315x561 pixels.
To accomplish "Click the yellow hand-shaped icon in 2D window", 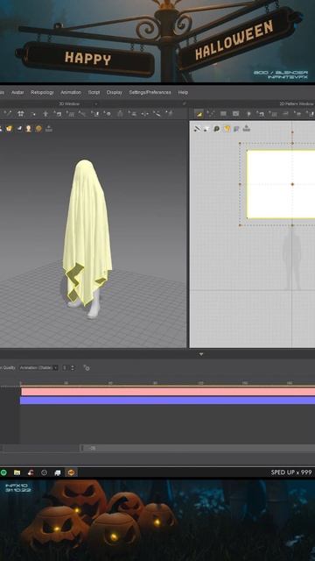I will tap(227, 129).
